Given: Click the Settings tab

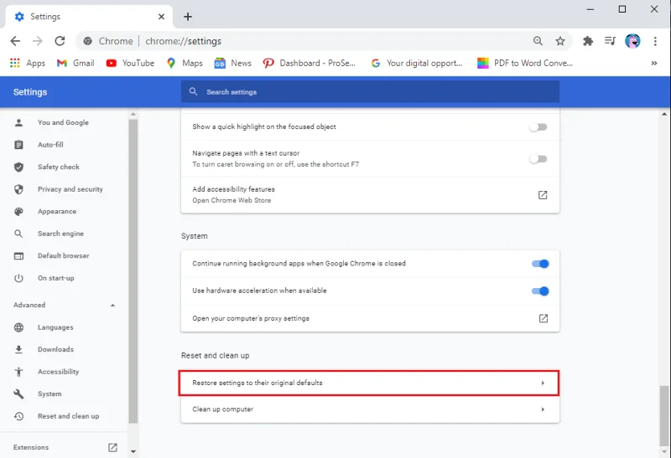Looking at the screenshot, I should [89, 17].
